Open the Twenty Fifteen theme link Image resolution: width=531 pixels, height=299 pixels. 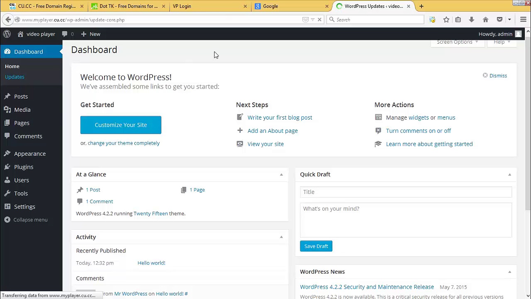point(151,213)
